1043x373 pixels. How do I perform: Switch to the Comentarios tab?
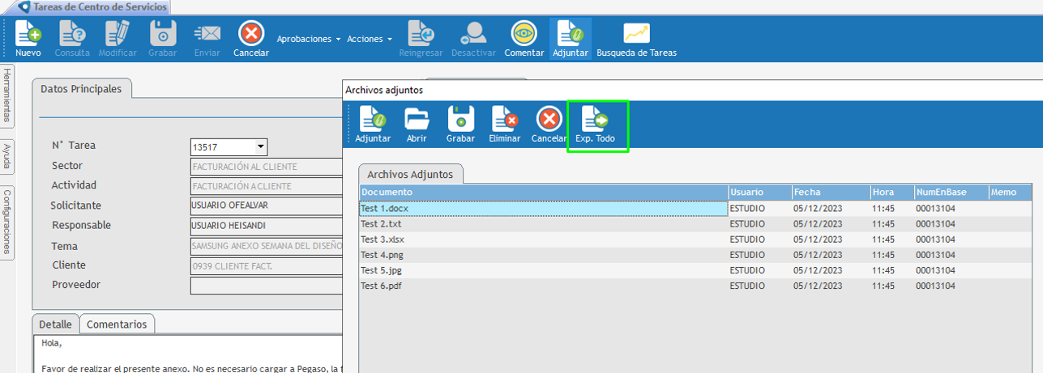117,324
